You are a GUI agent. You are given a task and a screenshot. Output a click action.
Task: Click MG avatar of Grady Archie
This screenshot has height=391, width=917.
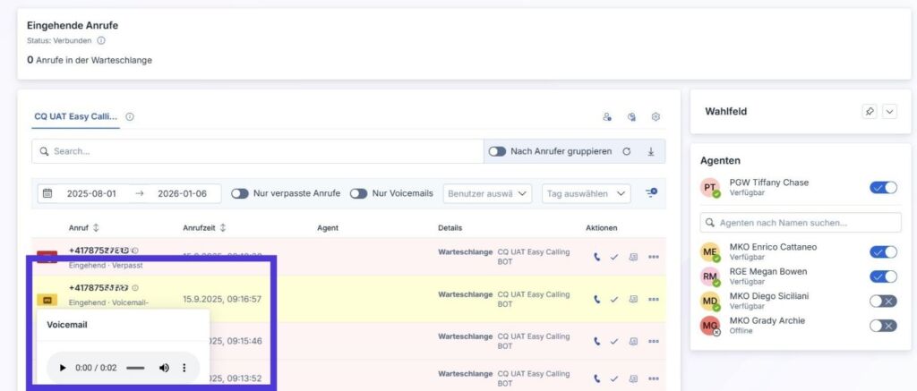pos(710,326)
